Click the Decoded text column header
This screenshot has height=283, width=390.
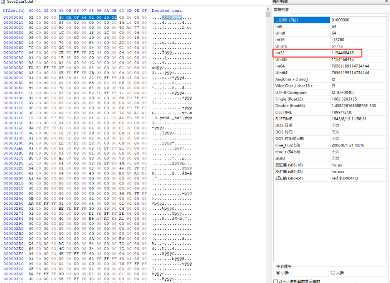167,11
